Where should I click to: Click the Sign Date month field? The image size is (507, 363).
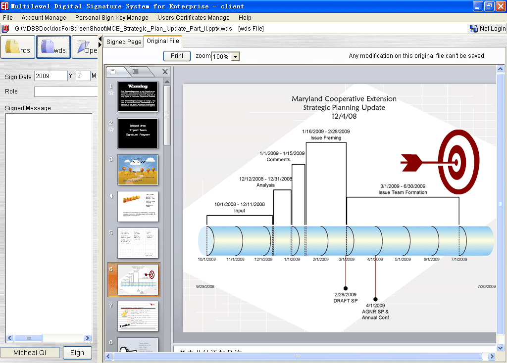pyautogui.click(x=83, y=76)
